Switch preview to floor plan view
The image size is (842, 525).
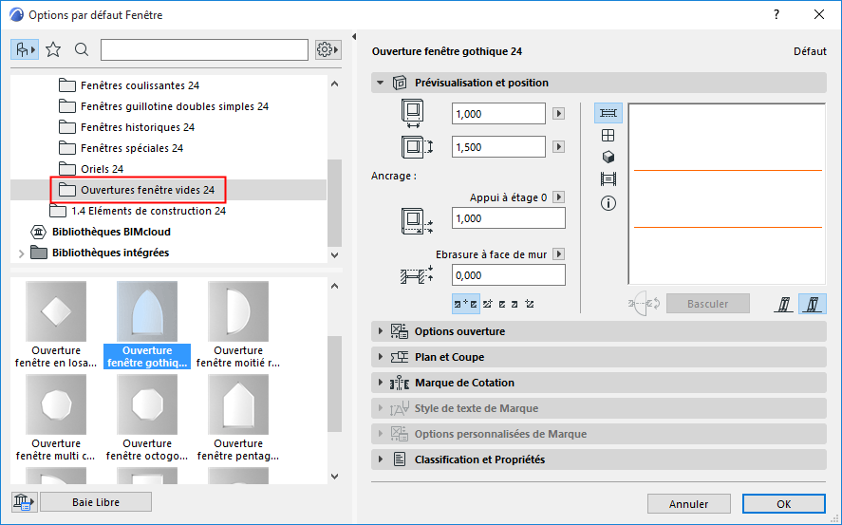[x=608, y=113]
